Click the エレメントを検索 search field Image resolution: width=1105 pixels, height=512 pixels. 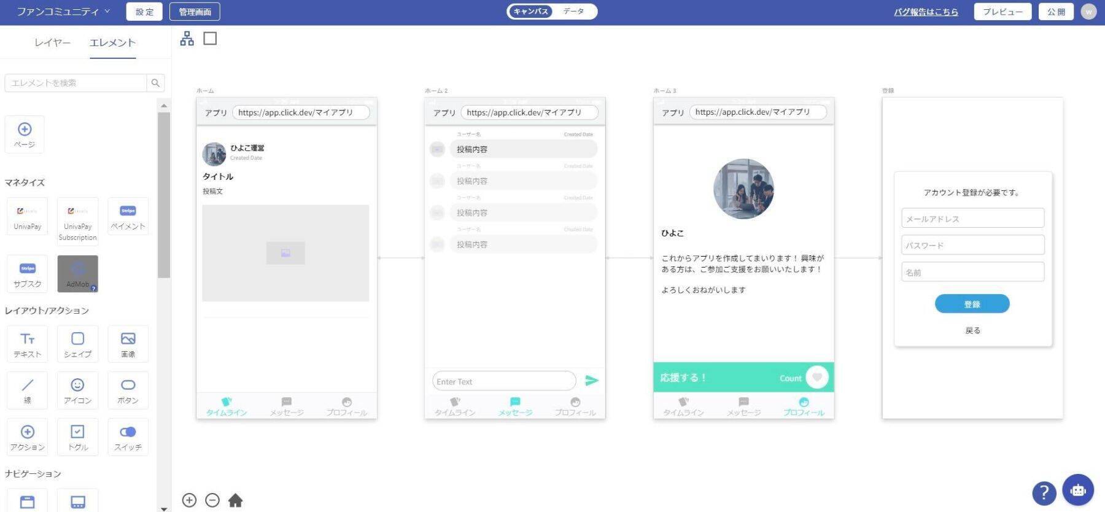point(76,83)
